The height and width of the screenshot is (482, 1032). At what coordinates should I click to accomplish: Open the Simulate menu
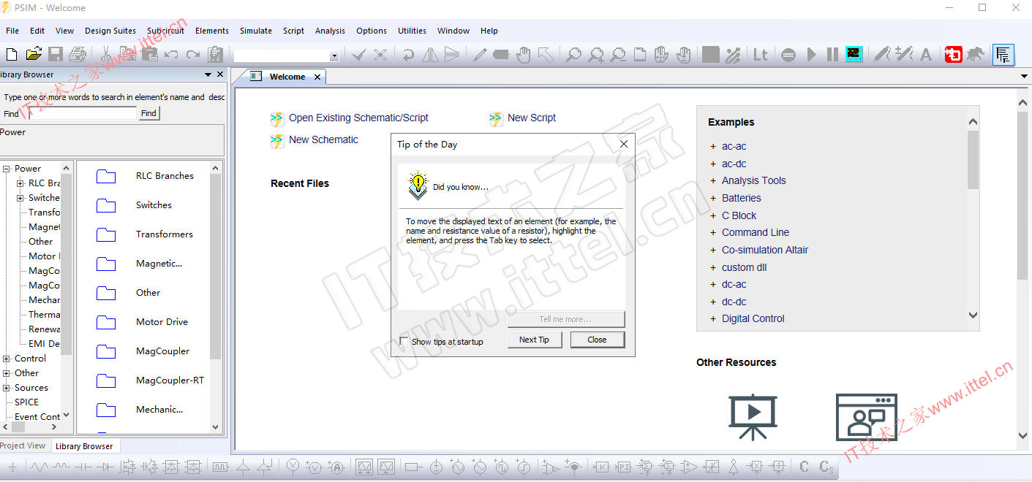(x=256, y=31)
